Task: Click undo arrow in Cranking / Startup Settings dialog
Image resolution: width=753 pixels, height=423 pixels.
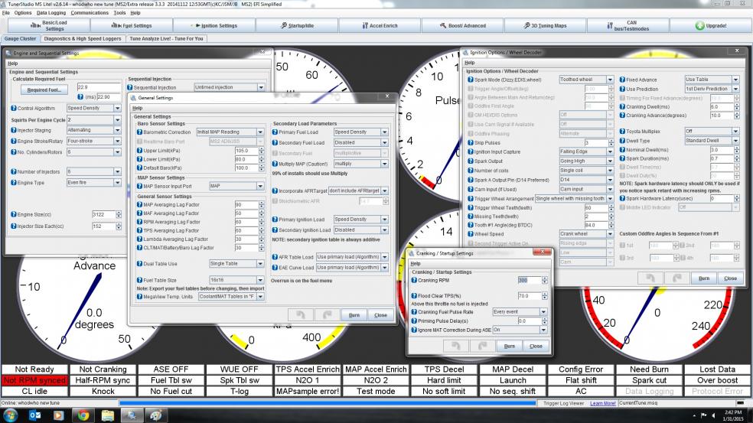Action: 457,346
